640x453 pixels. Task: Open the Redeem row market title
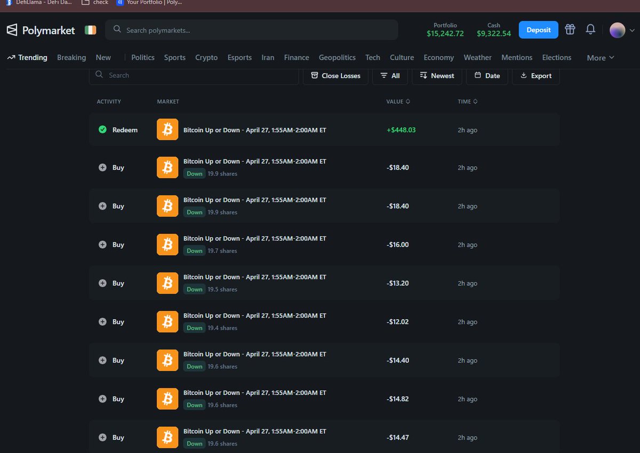tap(255, 130)
